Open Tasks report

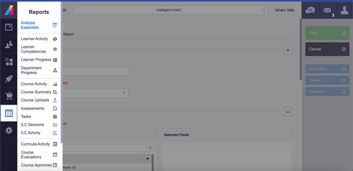(39, 116)
